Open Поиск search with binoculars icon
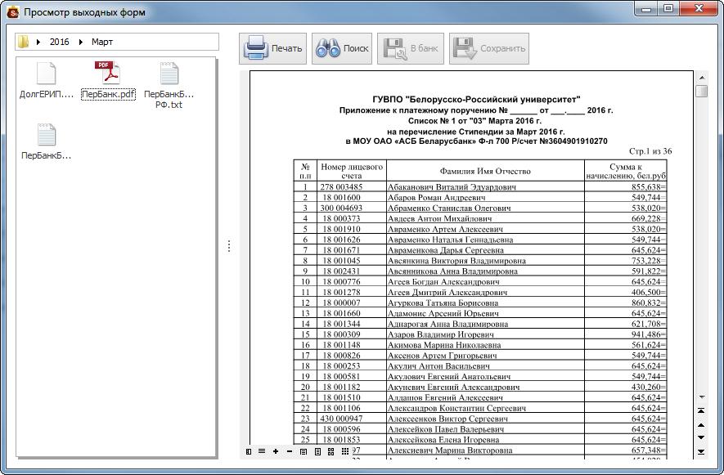The width and height of the screenshot is (724, 475). point(342,48)
